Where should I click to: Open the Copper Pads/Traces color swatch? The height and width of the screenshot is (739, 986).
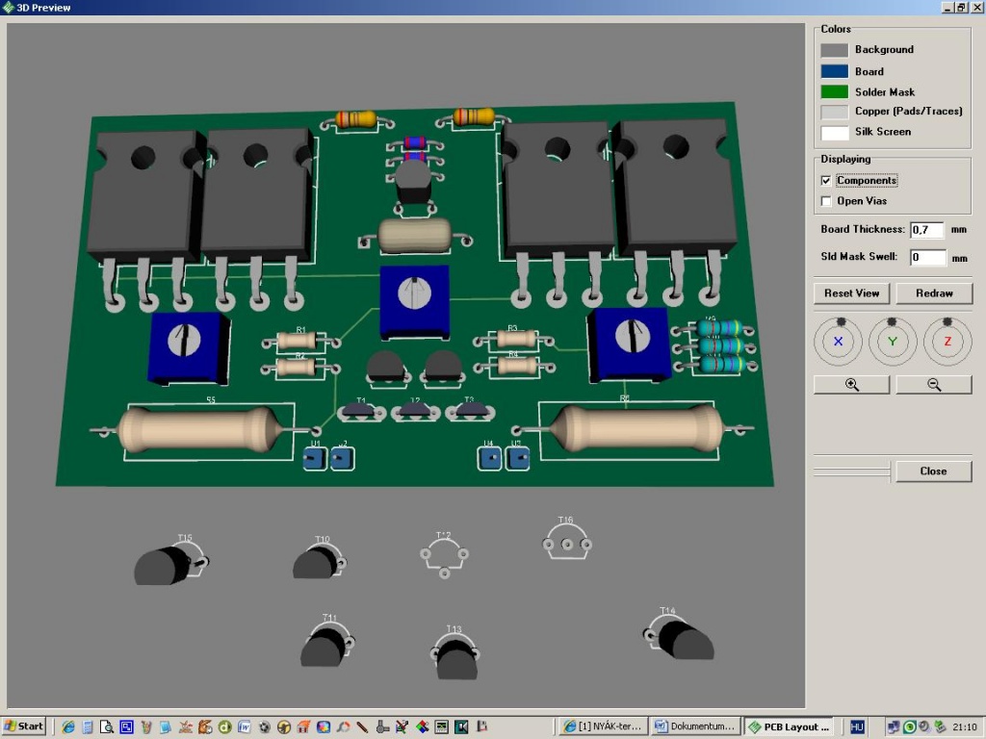pyautogui.click(x=835, y=112)
